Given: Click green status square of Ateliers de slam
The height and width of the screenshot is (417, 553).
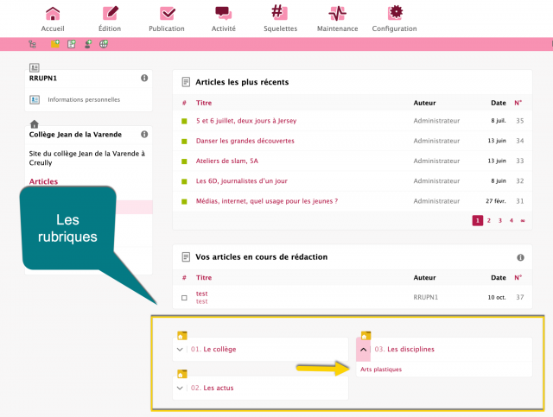Looking at the screenshot, I should 184,161.
